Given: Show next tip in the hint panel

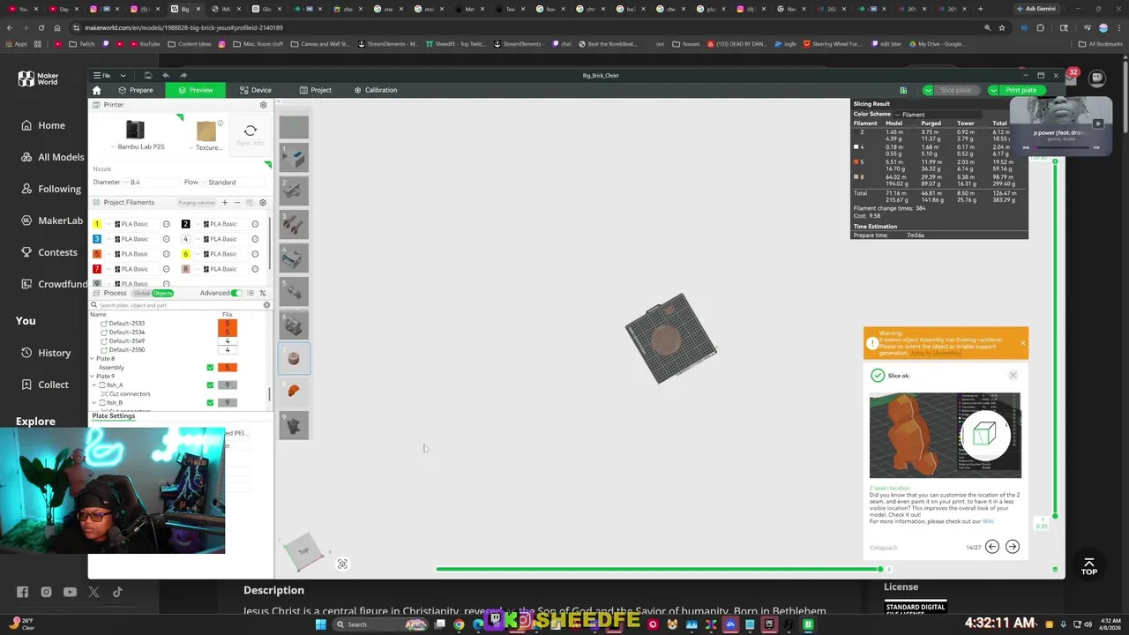Looking at the screenshot, I should pyautogui.click(x=1013, y=547).
